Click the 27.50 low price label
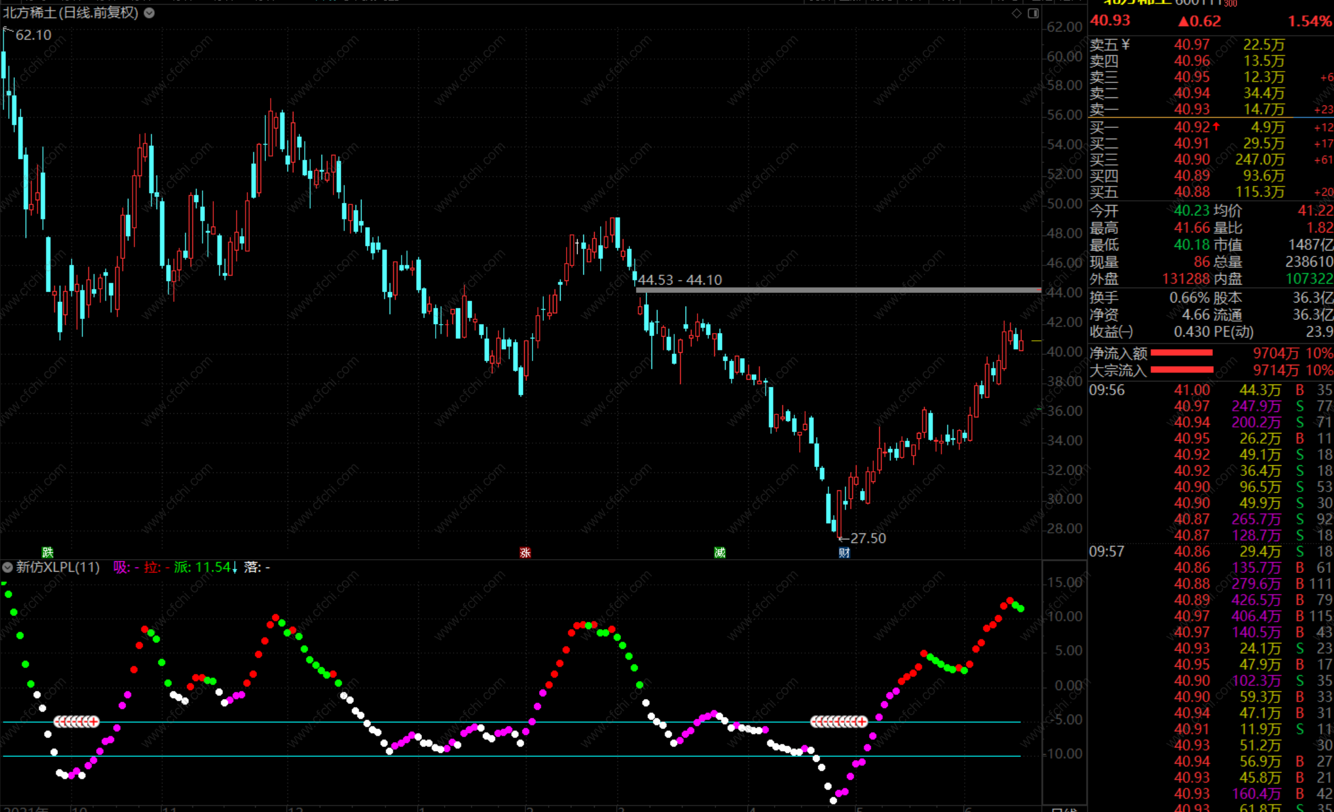 [868, 538]
